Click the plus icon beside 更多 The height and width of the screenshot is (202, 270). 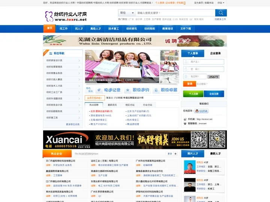pos(175,154)
